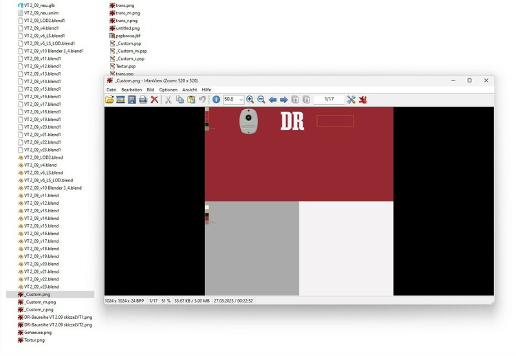The width and height of the screenshot is (516, 356).
Task: Open the Settings tools icon in IrfanView
Action: pyautogui.click(x=351, y=100)
